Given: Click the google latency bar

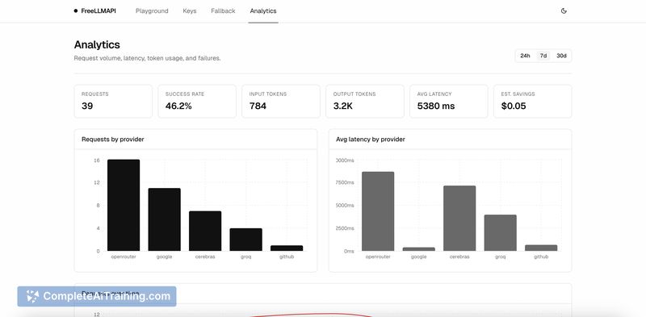Looking at the screenshot, I should coord(418,249).
